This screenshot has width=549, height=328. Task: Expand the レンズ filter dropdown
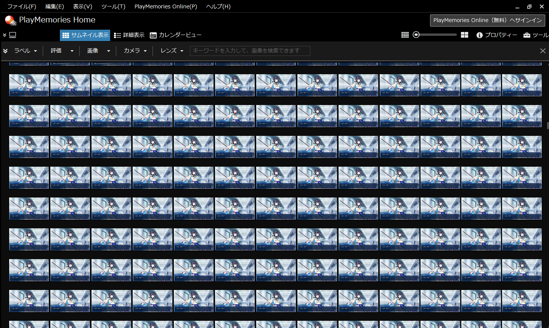tap(172, 51)
